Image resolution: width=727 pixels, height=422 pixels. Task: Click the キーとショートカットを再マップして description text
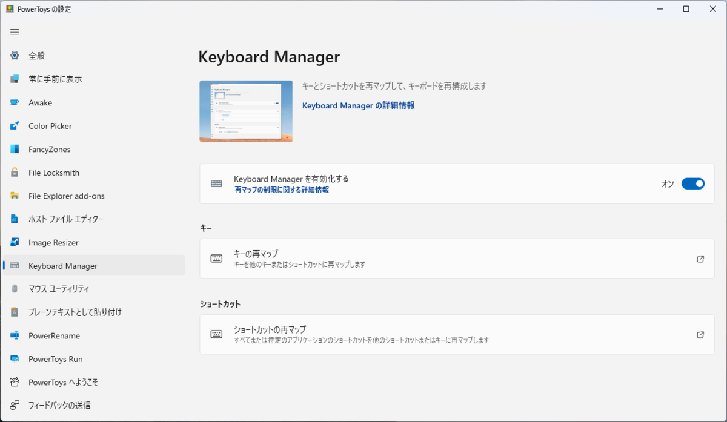394,86
